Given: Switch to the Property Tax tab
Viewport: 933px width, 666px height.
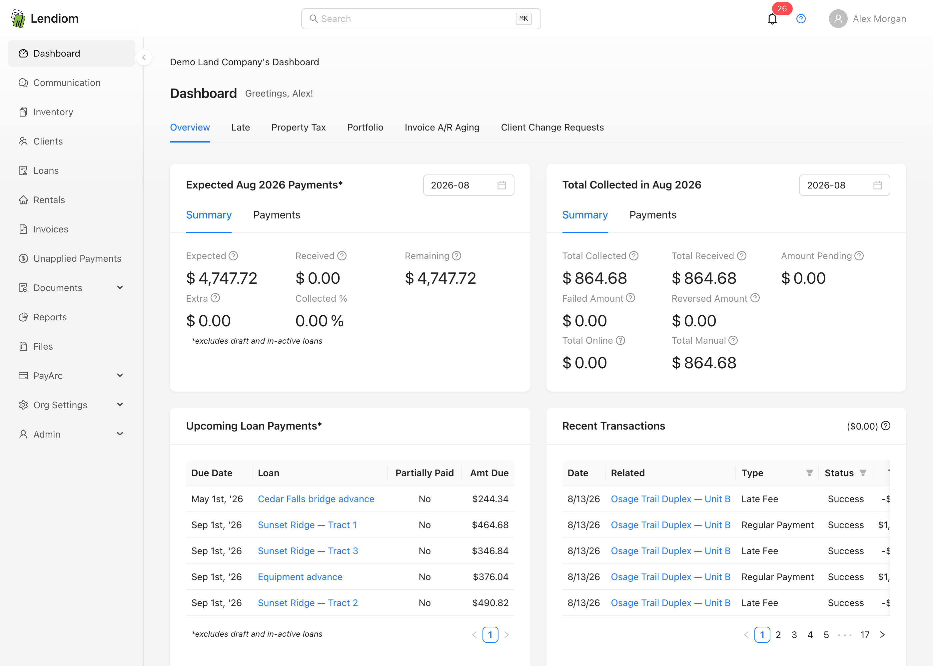Looking at the screenshot, I should tap(298, 128).
